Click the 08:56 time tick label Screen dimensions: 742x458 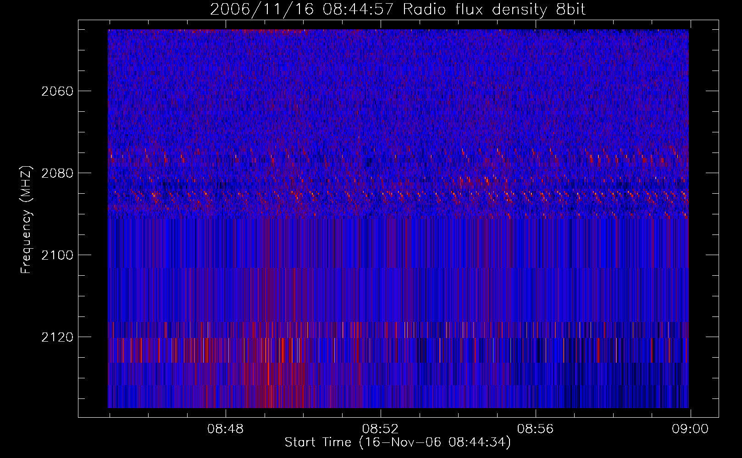pos(536,429)
